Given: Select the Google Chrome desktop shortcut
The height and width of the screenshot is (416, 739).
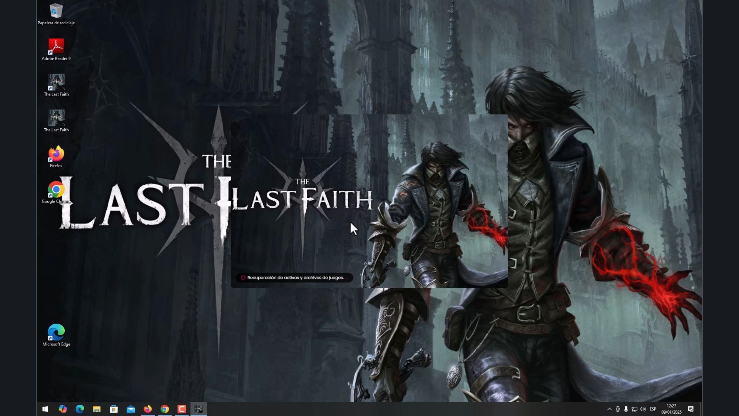Looking at the screenshot, I should (56, 193).
